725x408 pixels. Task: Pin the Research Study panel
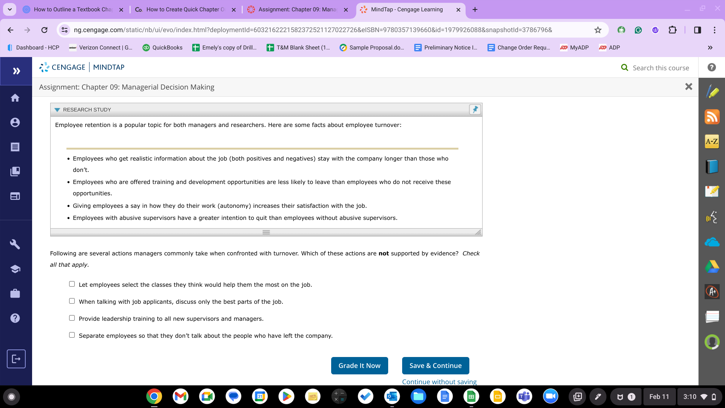475,110
